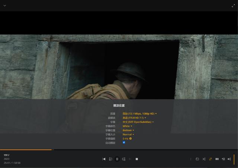This screenshot has width=238, height=168.
Task: Toggle repeat mode
Action: [197, 159]
